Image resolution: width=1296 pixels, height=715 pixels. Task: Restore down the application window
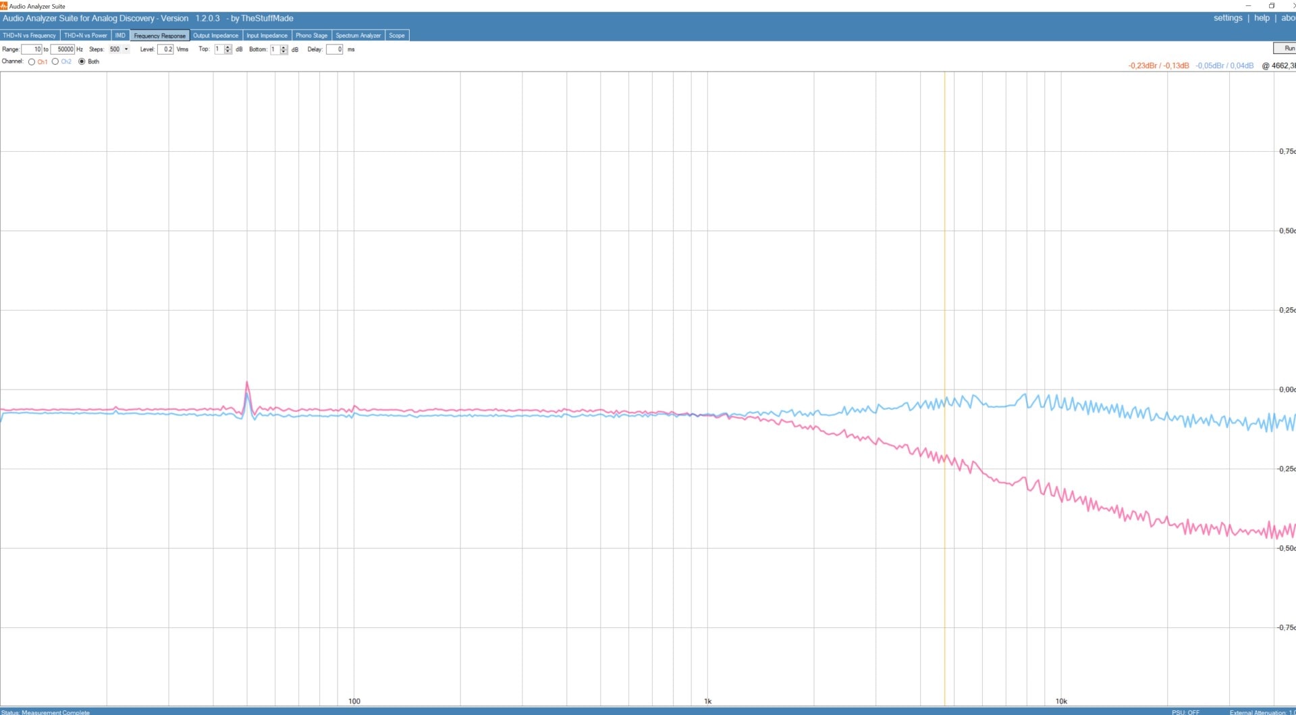click(1272, 5)
